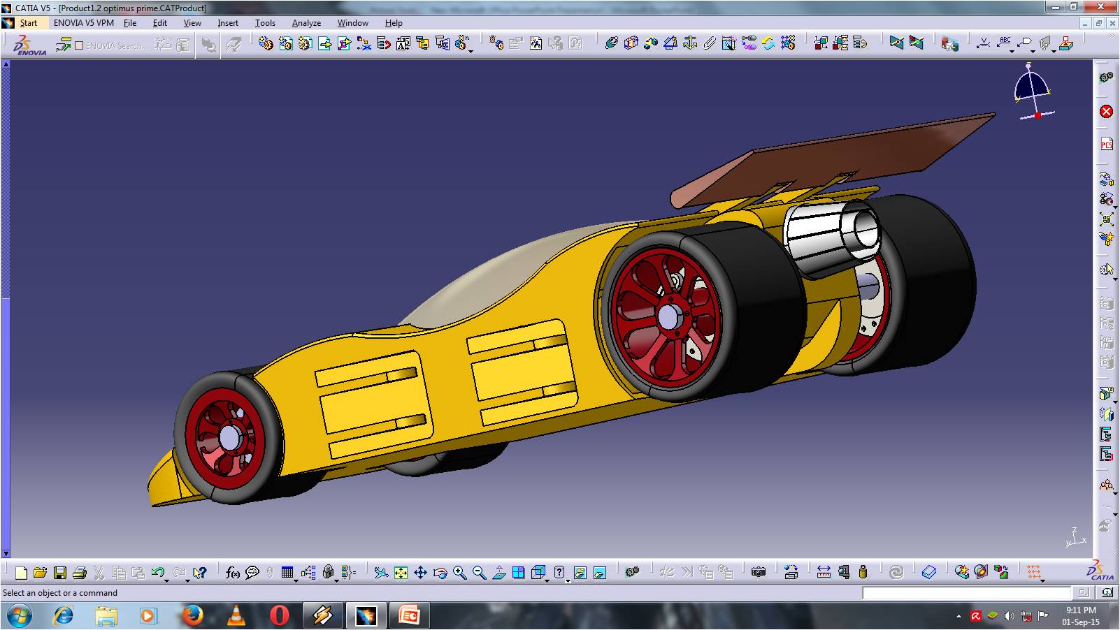
Task: Insert a new Part via toolbar icon
Action: (x=305, y=43)
